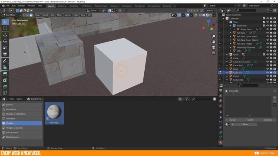Click the pin icon next to Cube.001

point(275,91)
